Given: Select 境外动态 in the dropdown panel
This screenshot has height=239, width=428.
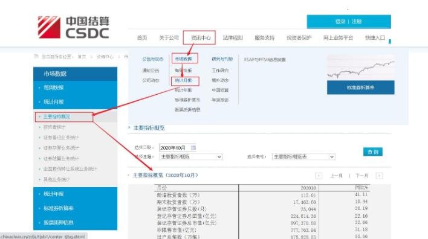Looking at the screenshot, I should tap(220, 80).
